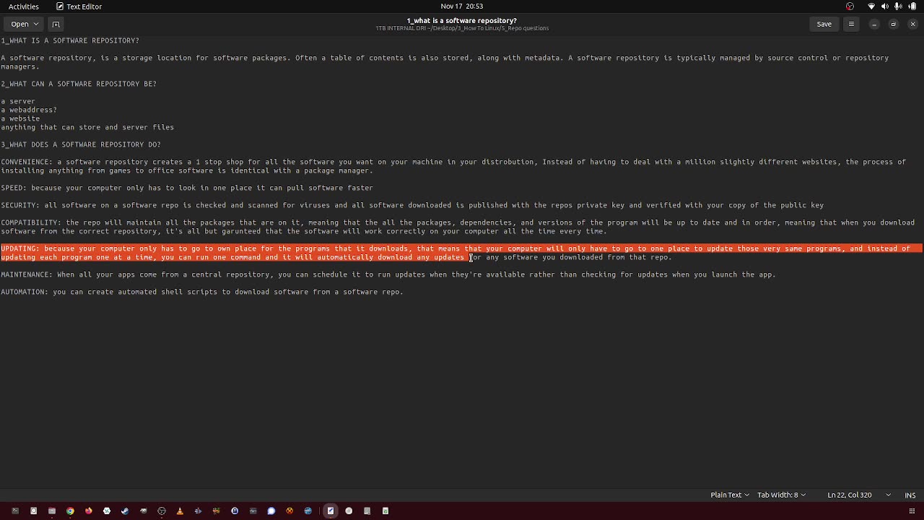924x520 pixels.
Task: Open the Terminal from the dock
Action: pos(15,511)
